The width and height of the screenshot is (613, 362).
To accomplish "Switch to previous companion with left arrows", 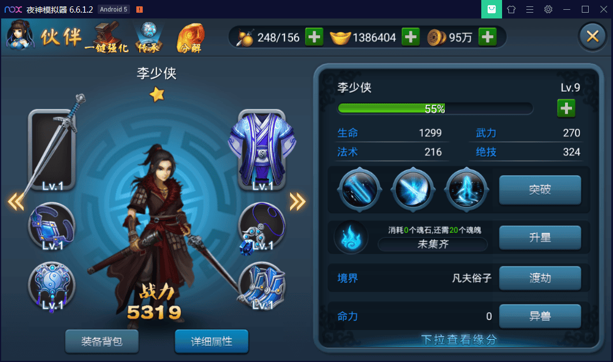I will (x=16, y=202).
